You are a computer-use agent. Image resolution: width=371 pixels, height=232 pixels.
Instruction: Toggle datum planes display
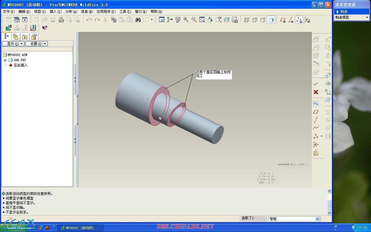point(283,20)
